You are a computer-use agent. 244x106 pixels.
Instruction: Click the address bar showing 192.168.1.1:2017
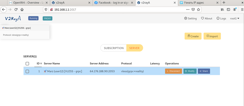click(113, 10)
